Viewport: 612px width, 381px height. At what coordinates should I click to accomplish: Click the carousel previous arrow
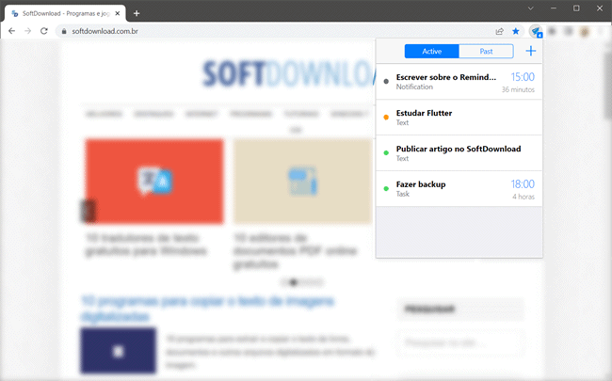[89, 211]
